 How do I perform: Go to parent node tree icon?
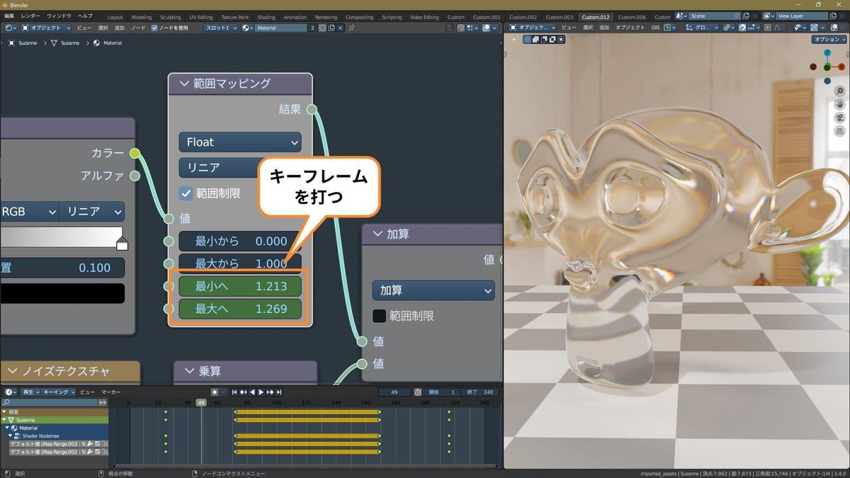tap(450, 28)
